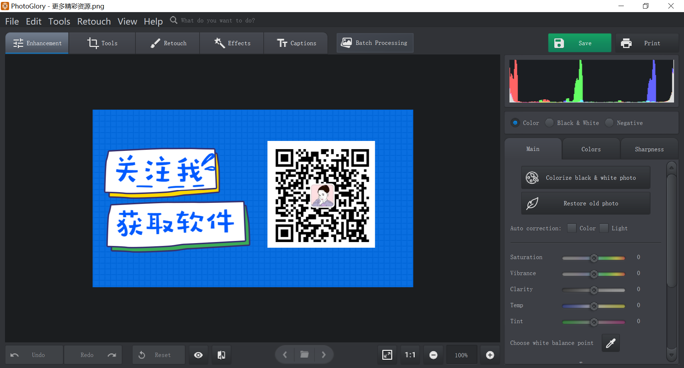The width and height of the screenshot is (684, 368).
Task: Click the Tools crop icon
Action: pos(93,43)
